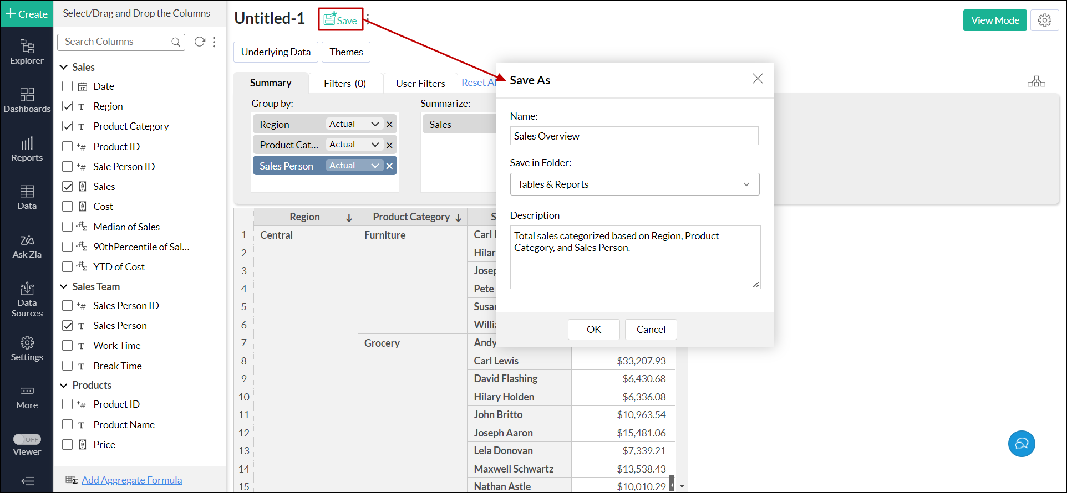Check the Product Name checkbox
The image size is (1067, 493).
click(68, 425)
